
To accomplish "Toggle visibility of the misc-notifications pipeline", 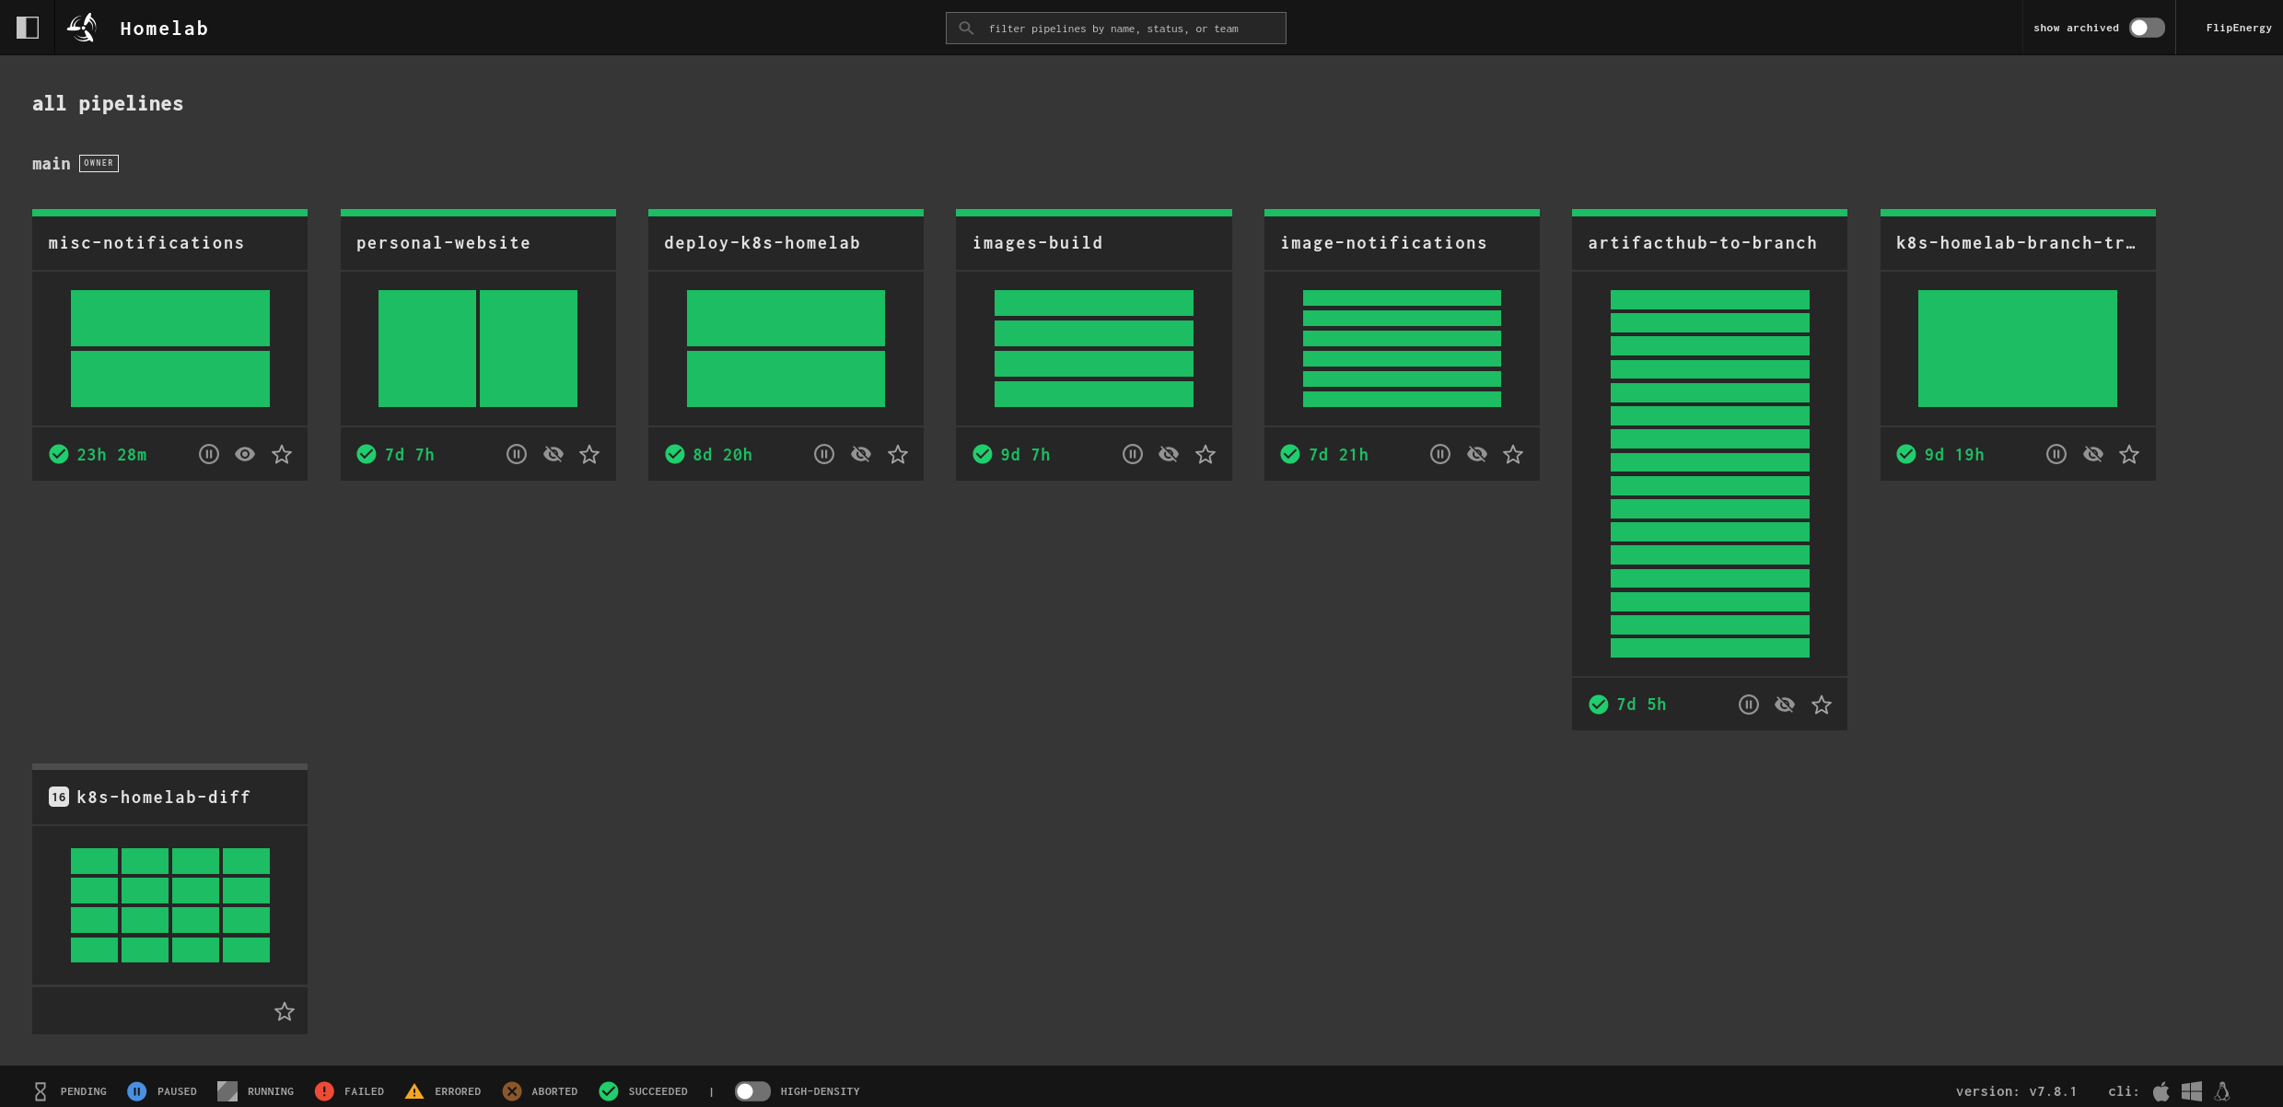I will pos(244,454).
